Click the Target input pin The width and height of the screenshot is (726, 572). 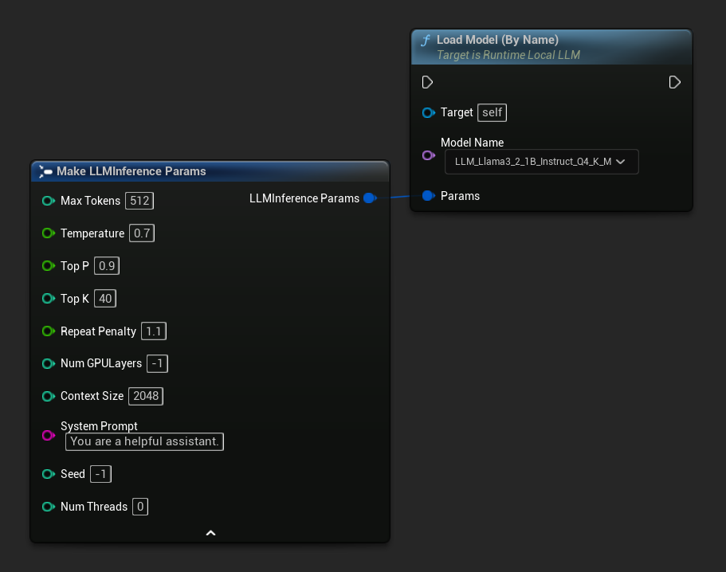tap(428, 112)
